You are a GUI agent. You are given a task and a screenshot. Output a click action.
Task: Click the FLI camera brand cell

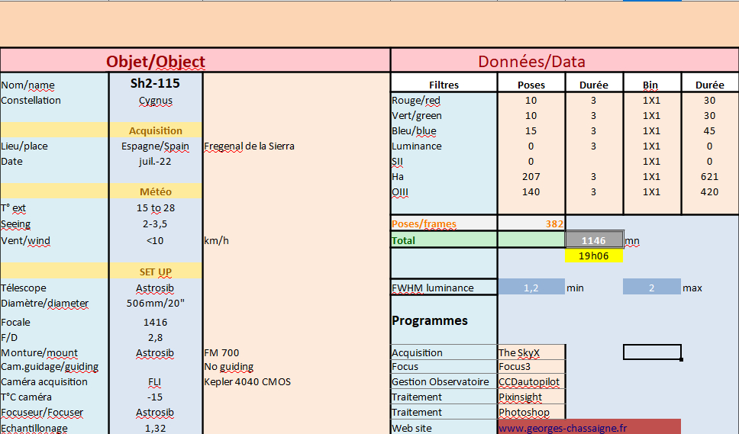pos(155,381)
